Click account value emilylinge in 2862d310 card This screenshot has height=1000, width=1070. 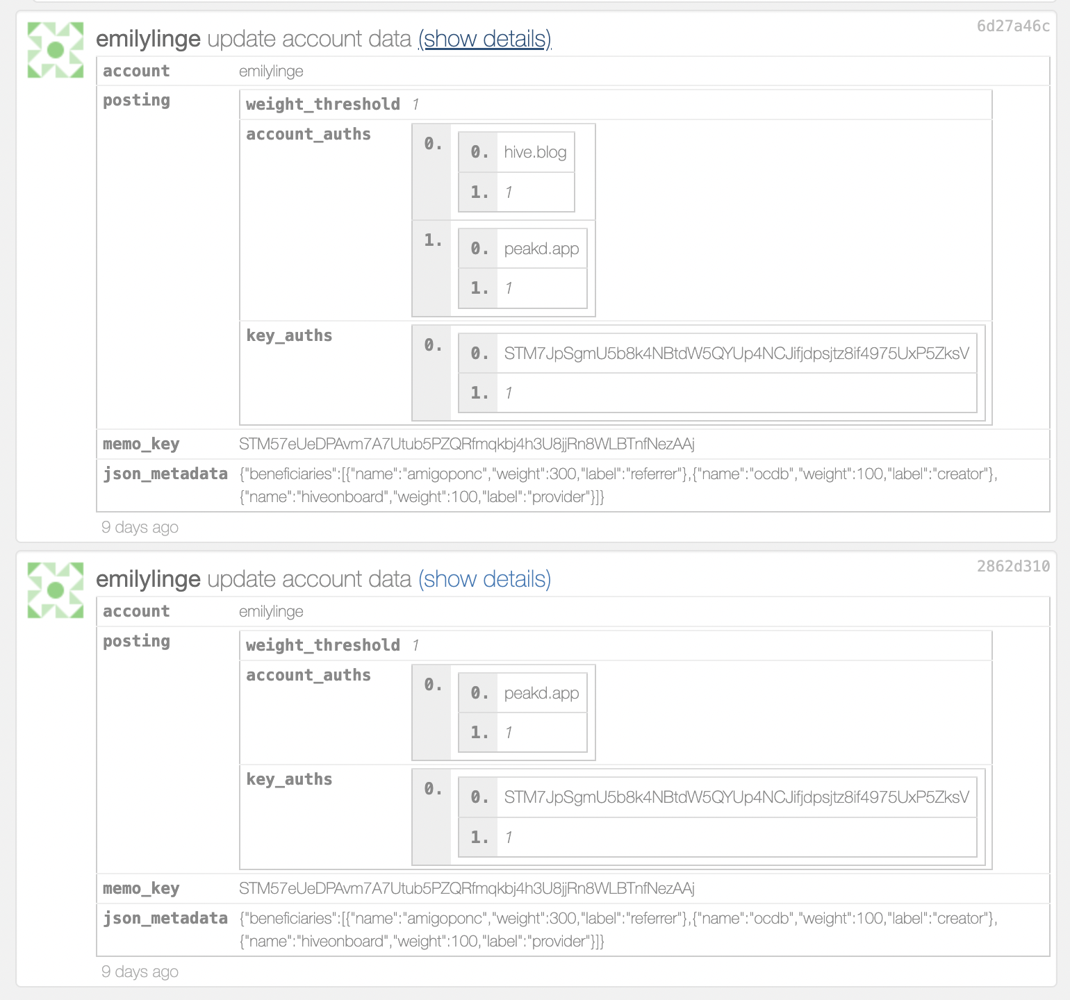[x=271, y=611]
